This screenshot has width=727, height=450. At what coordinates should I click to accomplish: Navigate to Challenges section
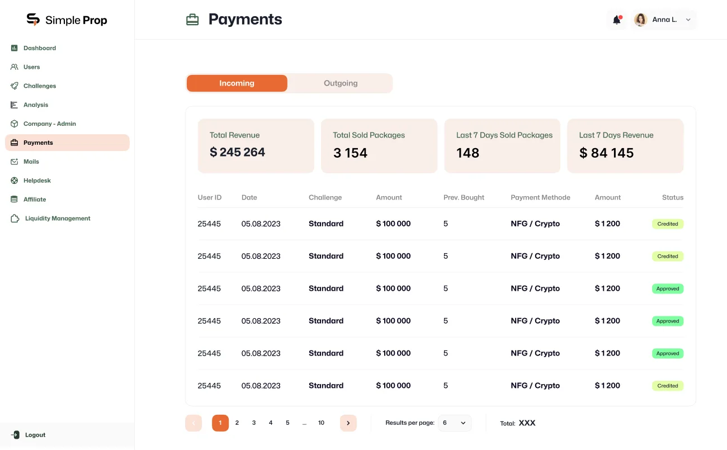(x=40, y=86)
